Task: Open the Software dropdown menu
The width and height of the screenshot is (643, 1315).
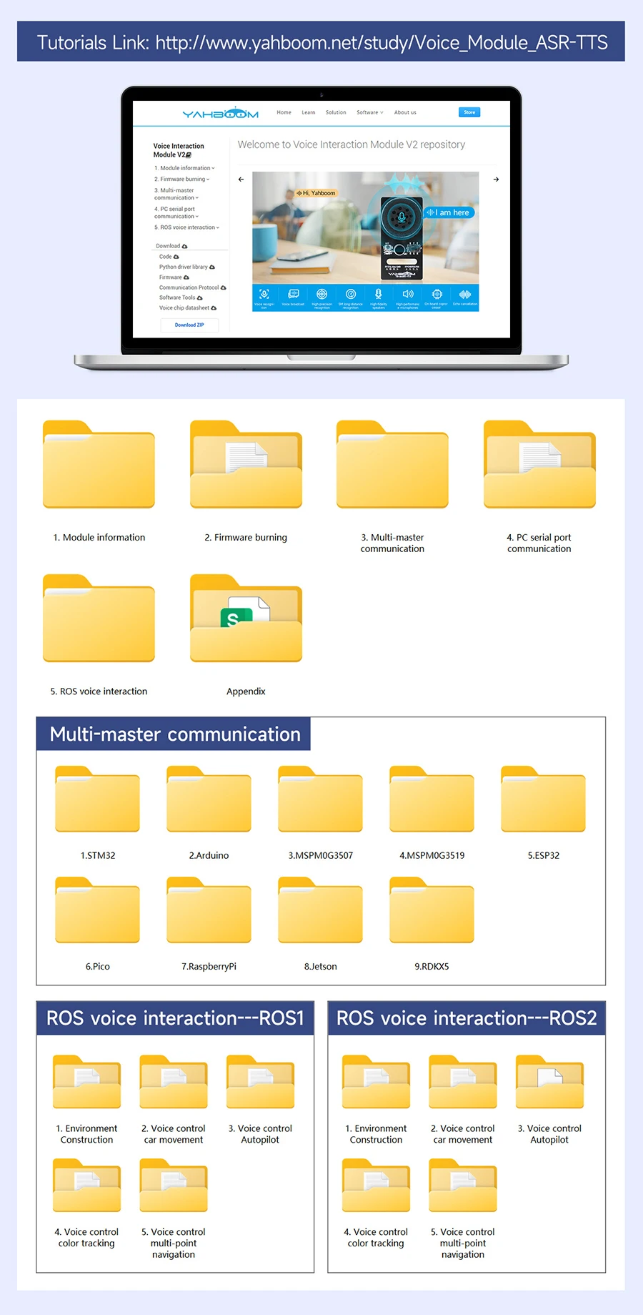Action: point(370,112)
